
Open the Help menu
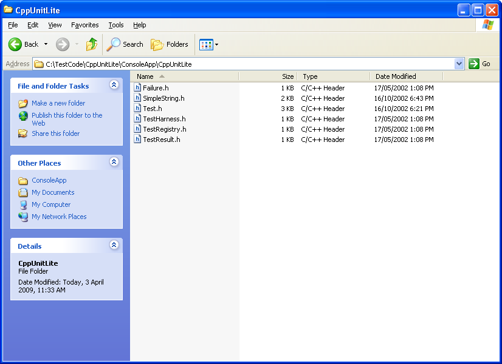pyautogui.click(x=140, y=25)
